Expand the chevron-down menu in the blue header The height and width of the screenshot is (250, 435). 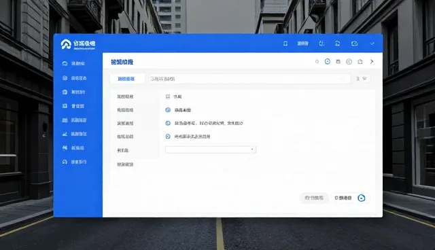pos(372,43)
